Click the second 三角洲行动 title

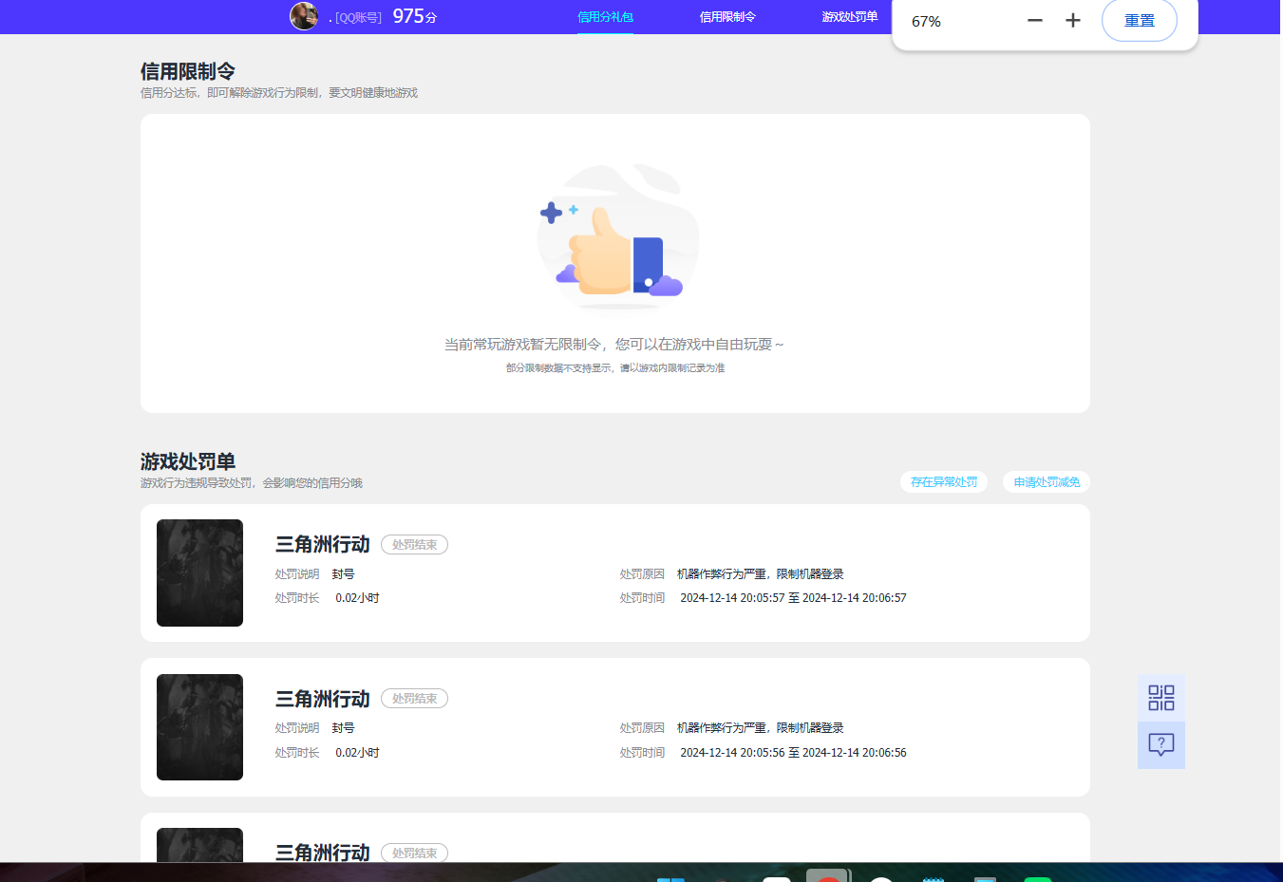coord(321,699)
